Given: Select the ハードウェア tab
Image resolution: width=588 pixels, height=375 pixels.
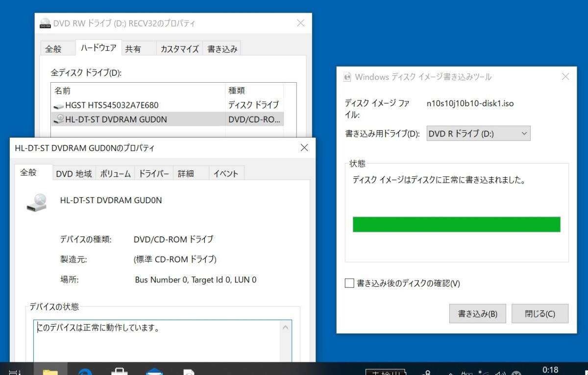Looking at the screenshot, I should pos(98,47).
